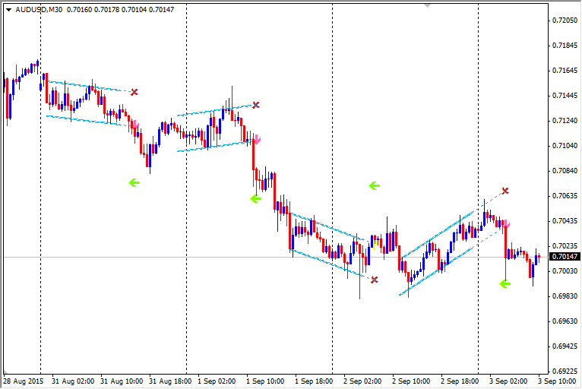The image size is (582, 389).
Task: Open the chart menu triangle beside AUDUSD,M30
Action: (8, 10)
